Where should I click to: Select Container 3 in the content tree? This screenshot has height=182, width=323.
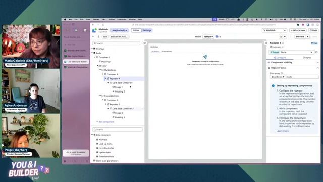113,100
